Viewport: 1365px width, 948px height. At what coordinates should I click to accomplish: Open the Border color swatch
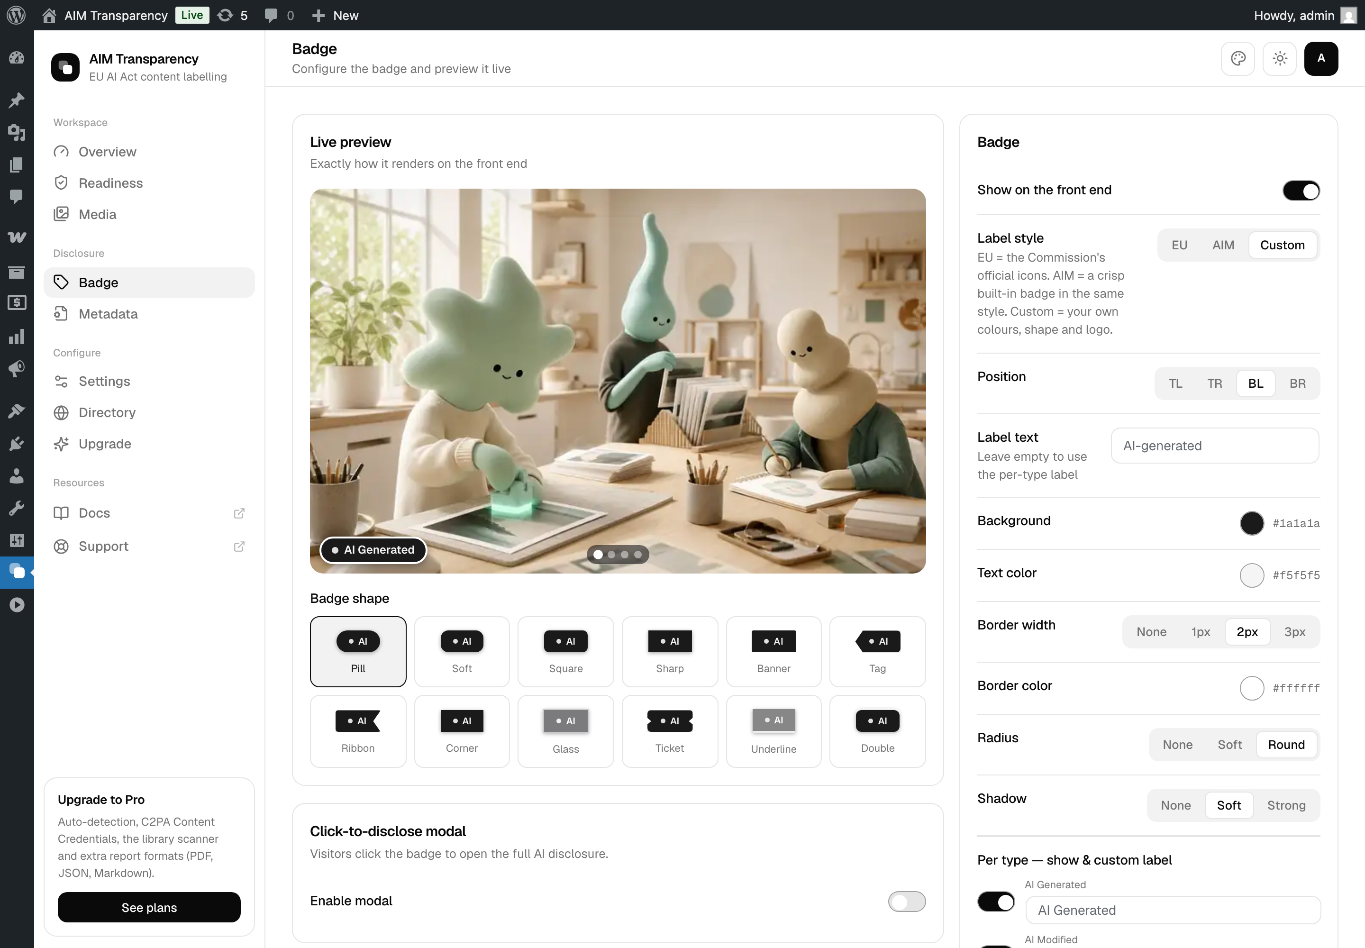pyautogui.click(x=1252, y=688)
